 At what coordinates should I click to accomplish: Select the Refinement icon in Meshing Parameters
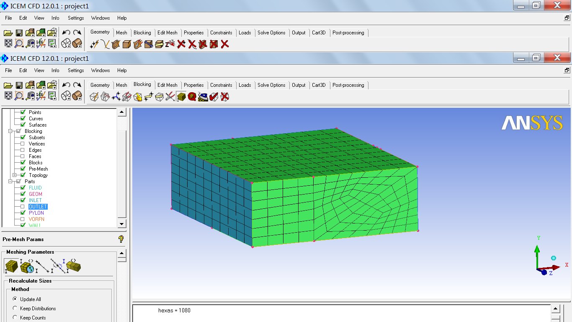(73, 266)
